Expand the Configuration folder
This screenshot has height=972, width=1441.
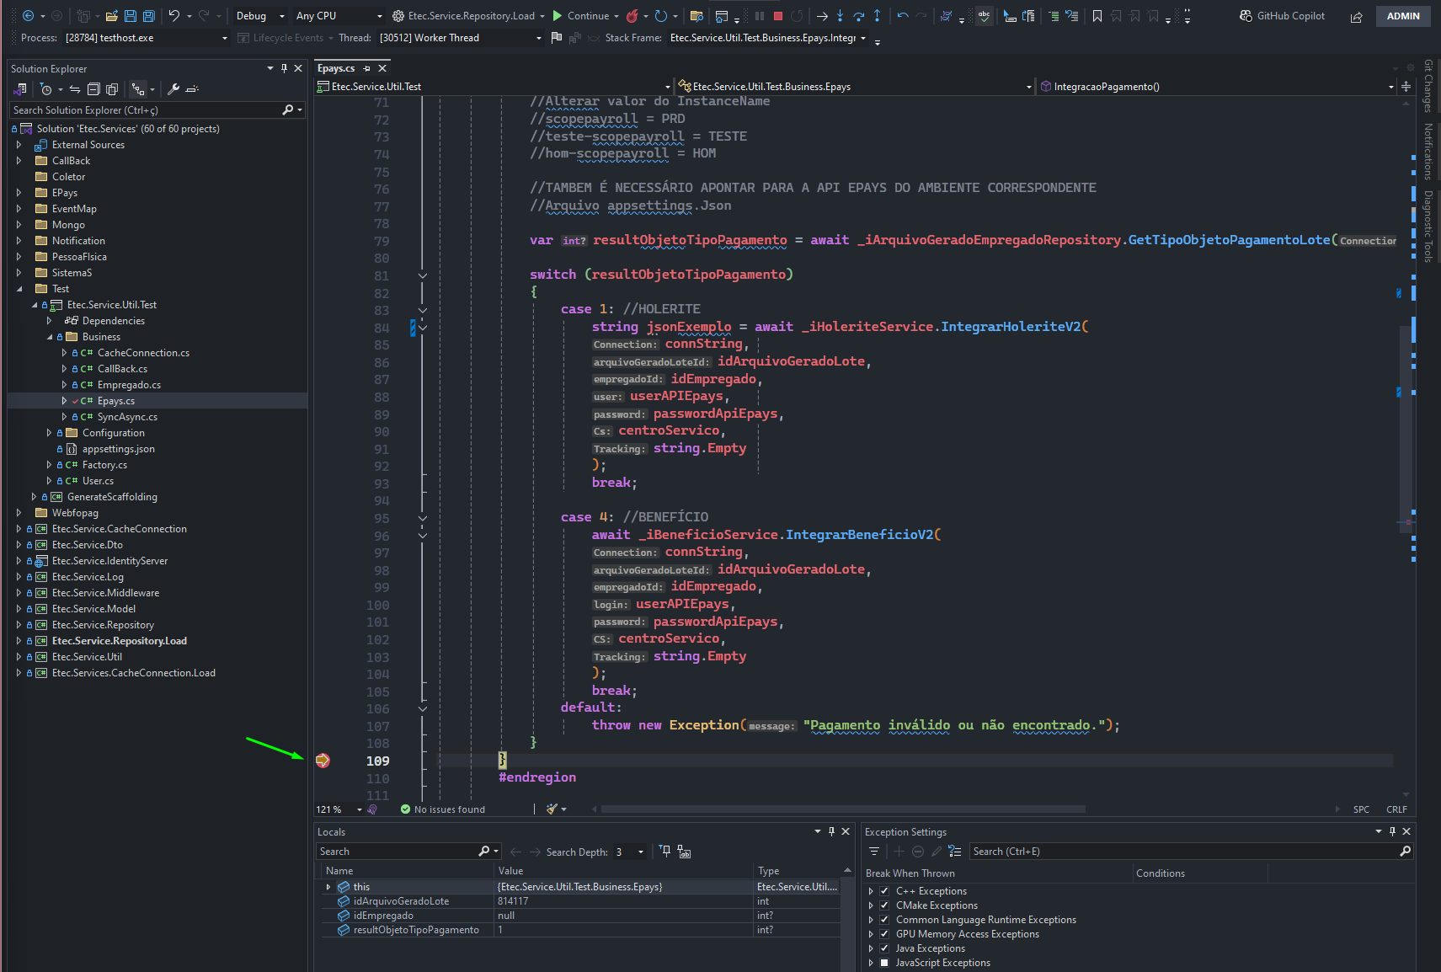49,433
